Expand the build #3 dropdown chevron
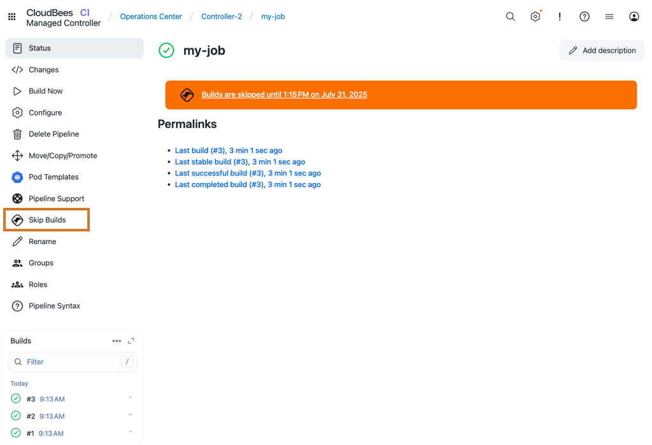 pos(130,398)
